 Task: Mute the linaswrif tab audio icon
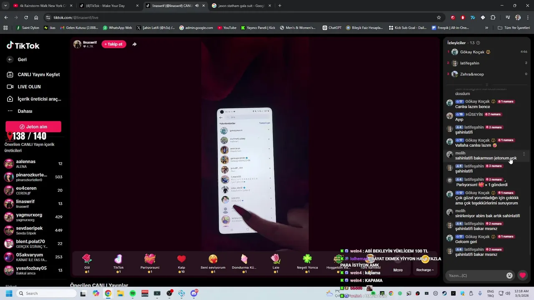click(x=197, y=6)
